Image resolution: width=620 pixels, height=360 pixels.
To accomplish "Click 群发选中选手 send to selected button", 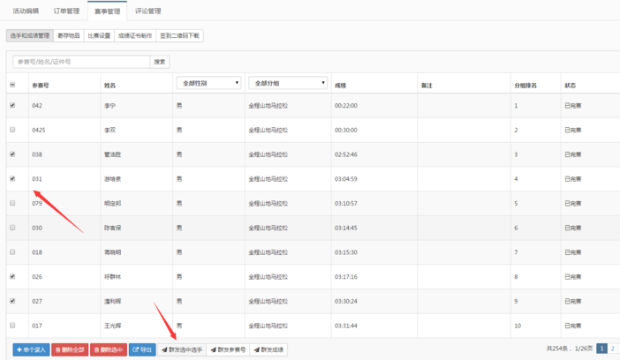I will [182, 350].
